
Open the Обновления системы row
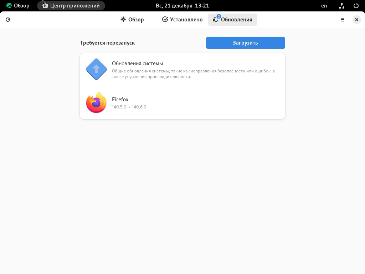pos(182,70)
